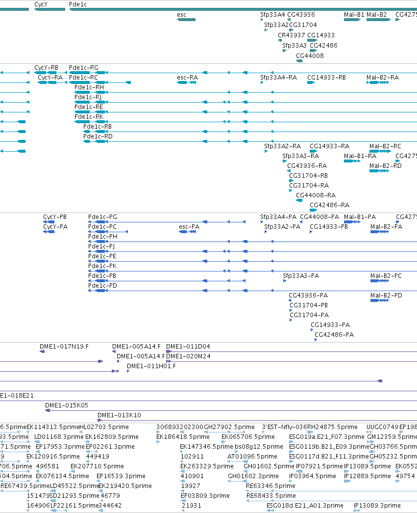Select the Pde1c-RB transcript label
The height and width of the screenshot is (513, 417).
pyautogui.click(x=98, y=127)
